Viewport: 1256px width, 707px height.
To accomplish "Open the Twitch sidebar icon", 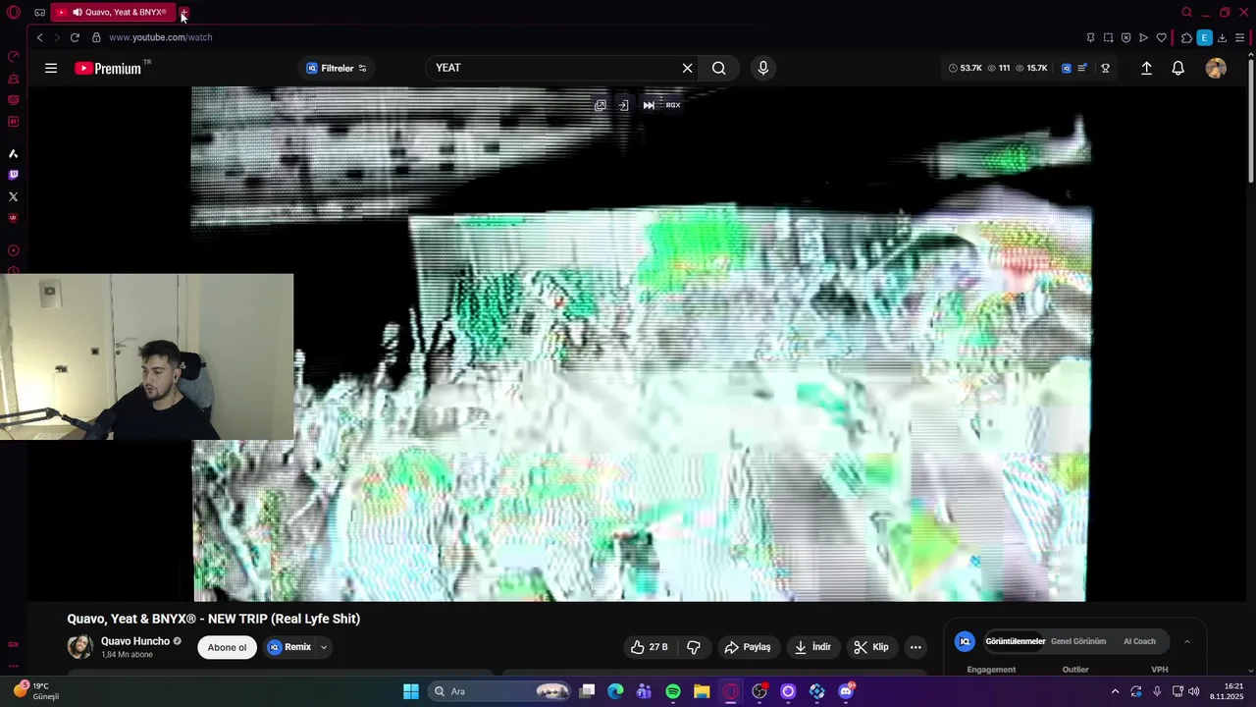I will [x=13, y=175].
